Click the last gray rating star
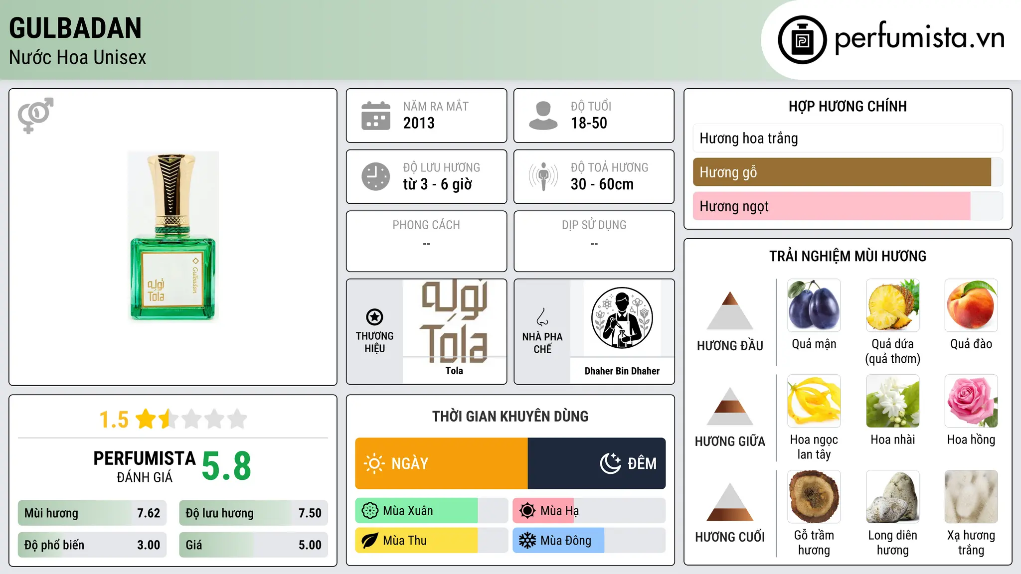The height and width of the screenshot is (574, 1021). [x=237, y=419]
